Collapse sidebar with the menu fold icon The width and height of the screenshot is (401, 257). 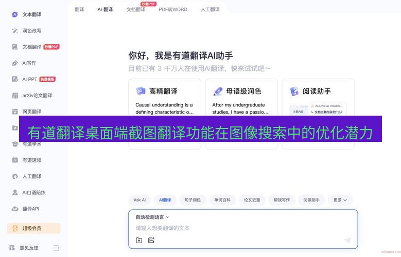56,248
